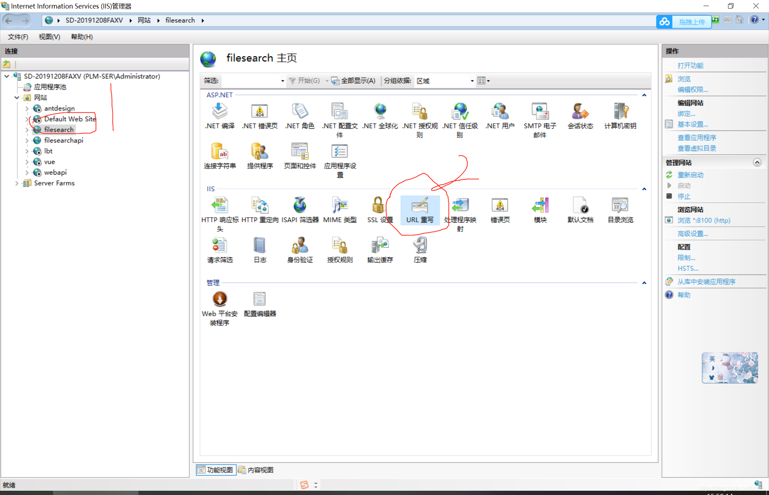Viewport: 769px width, 495px height.
Task: Open the Web 平台安装程序 icon
Action: (220, 308)
